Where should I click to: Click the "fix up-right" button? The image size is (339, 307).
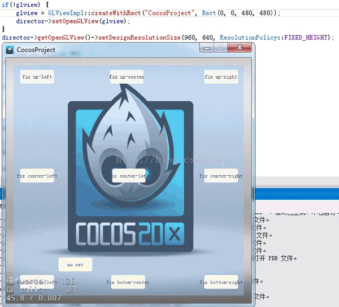(x=221, y=77)
